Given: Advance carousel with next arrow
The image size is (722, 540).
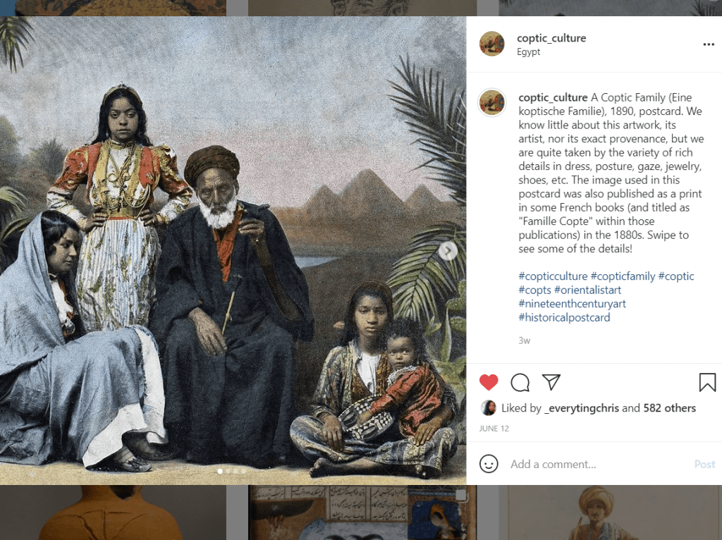Looking at the screenshot, I should click(448, 251).
